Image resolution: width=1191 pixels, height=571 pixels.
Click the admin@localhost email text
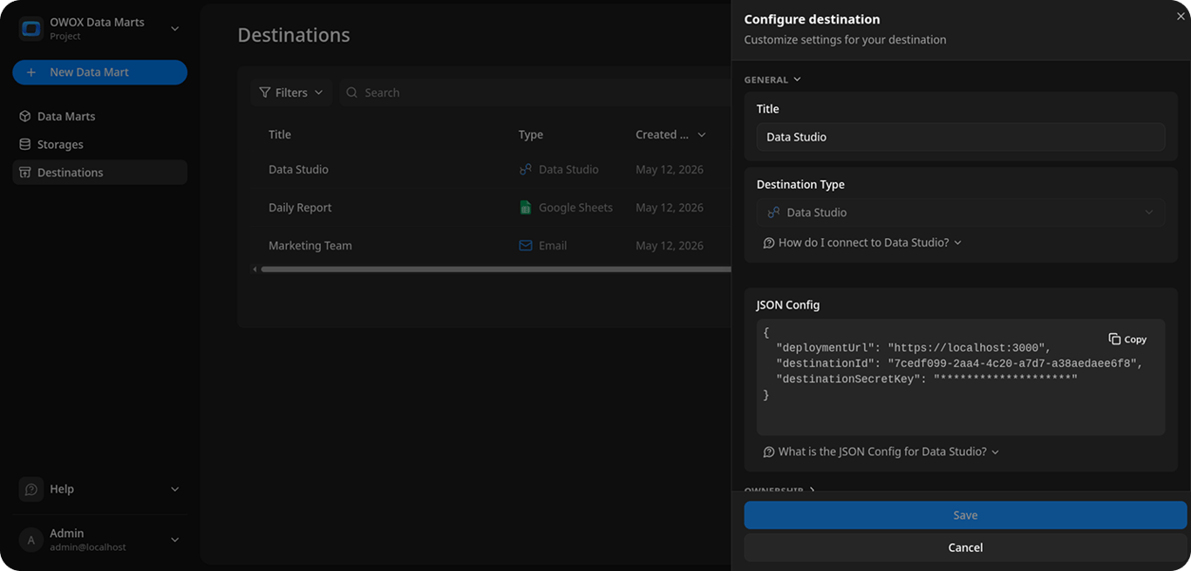click(x=88, y=547)
